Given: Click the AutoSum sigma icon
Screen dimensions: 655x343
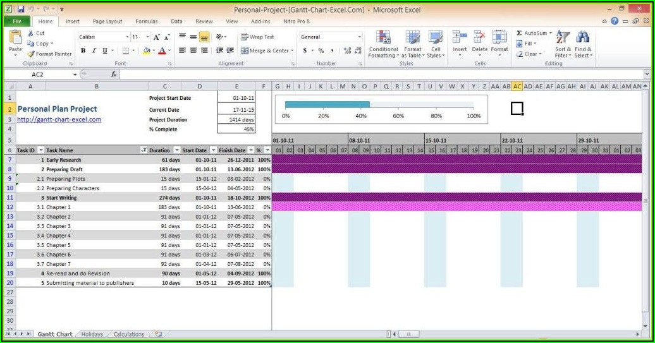Looking at the screenshot, I should point(519,33).
